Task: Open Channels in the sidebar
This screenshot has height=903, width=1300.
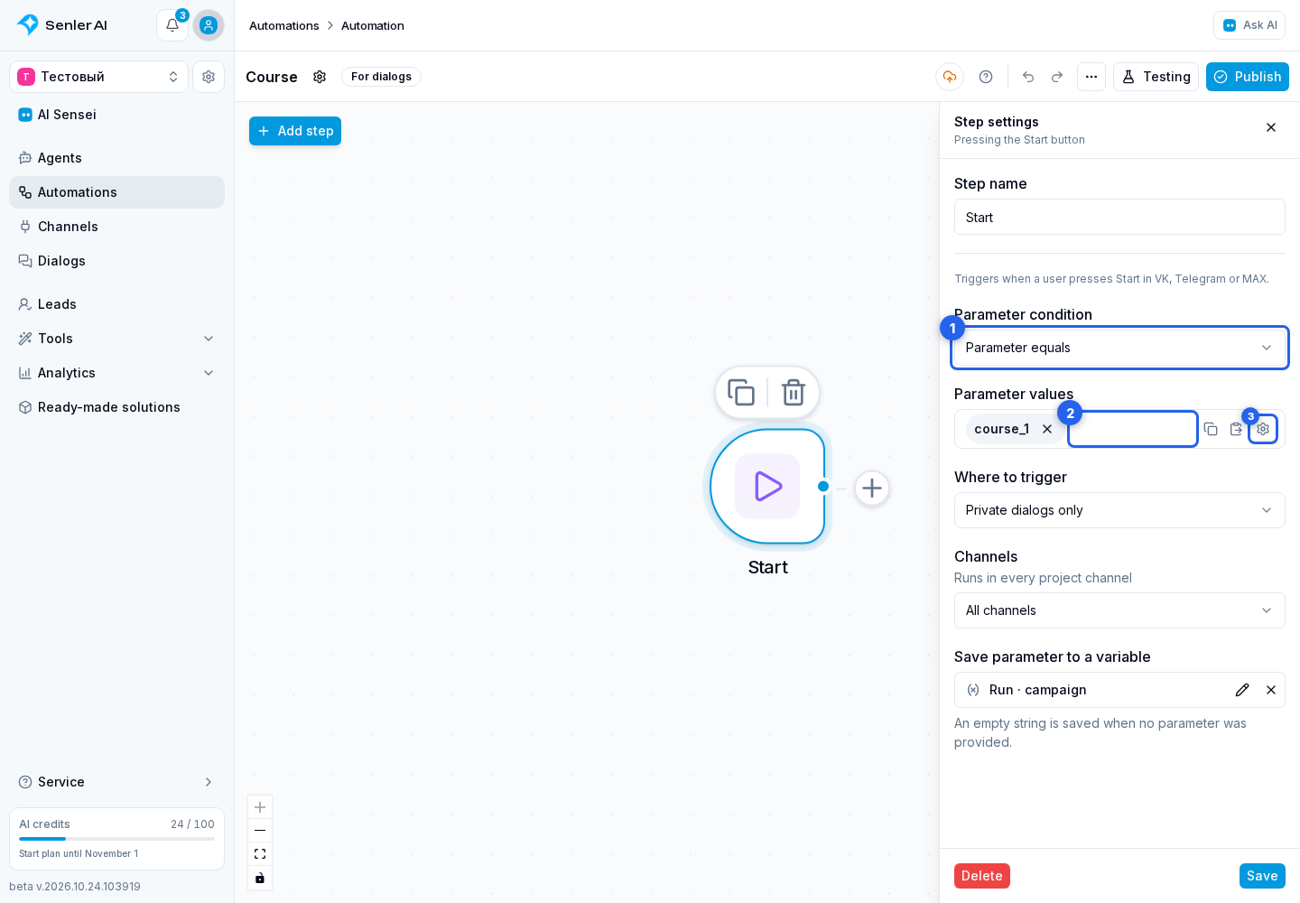Action: point(117,227)
